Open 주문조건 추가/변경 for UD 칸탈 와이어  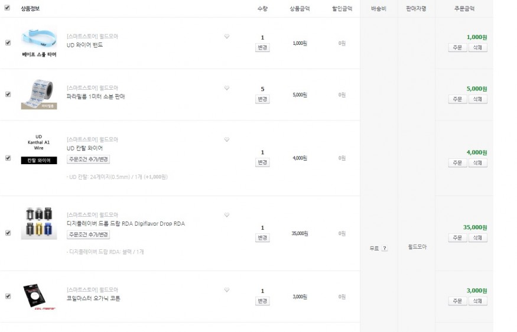[x=89, y=160]
